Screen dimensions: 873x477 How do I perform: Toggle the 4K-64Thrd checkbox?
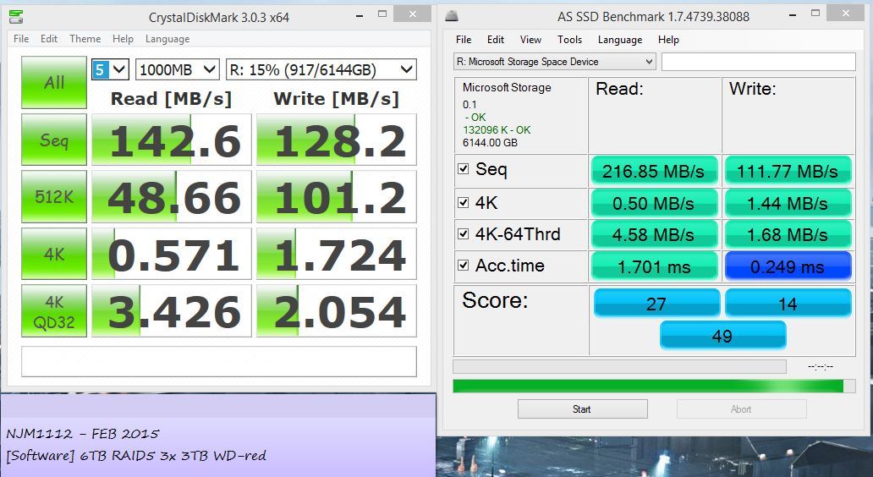click(x=464, y=233)
